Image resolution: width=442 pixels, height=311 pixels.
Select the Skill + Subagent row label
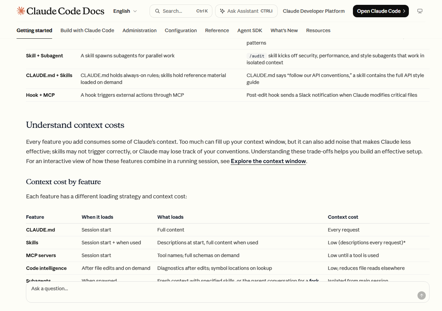tap(45, 56)
